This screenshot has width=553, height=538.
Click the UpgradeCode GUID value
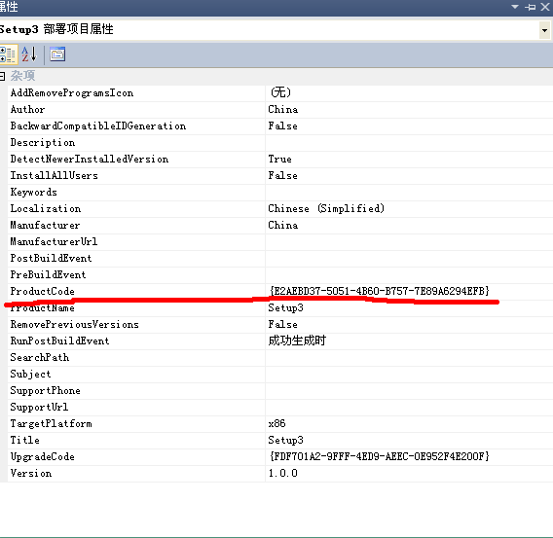[x=379, y=456]
